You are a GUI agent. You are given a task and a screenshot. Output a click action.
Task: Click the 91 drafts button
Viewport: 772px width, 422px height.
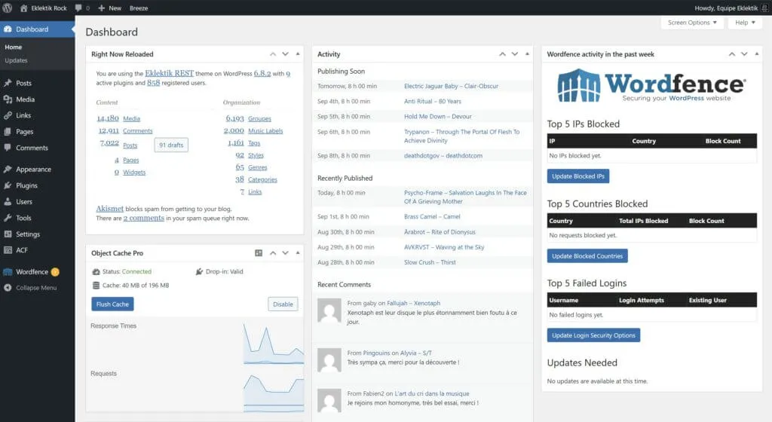pos(171,145)
